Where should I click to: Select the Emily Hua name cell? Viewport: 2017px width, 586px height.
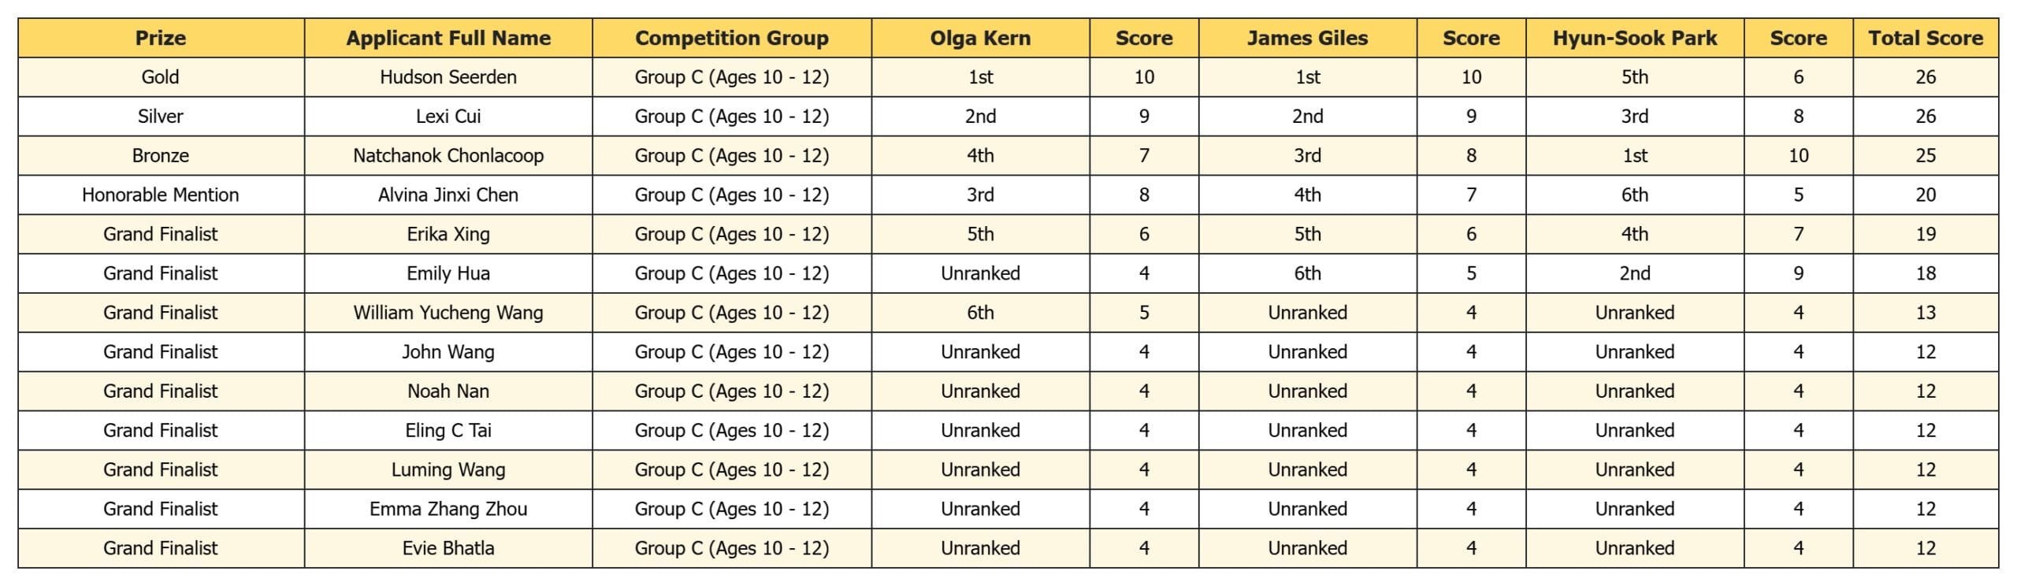[x=448, y=273]
